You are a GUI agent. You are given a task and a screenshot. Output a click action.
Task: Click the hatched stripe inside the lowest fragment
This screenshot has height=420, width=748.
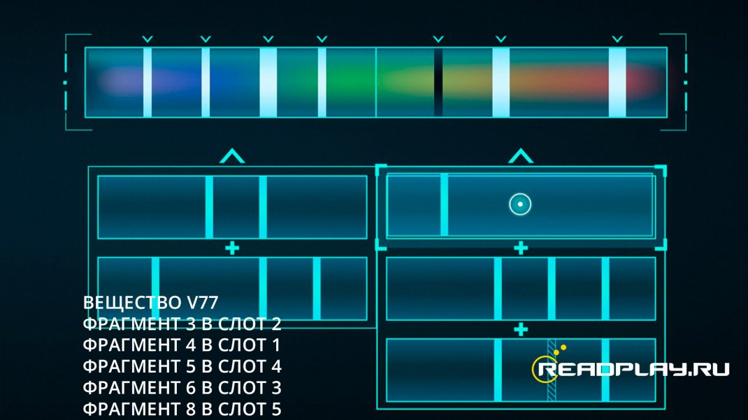(x=552, y=370)
